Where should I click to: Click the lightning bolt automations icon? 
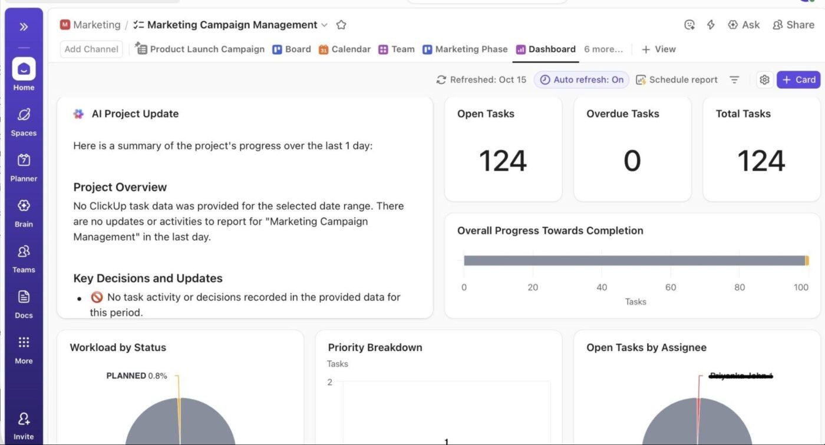711,25
